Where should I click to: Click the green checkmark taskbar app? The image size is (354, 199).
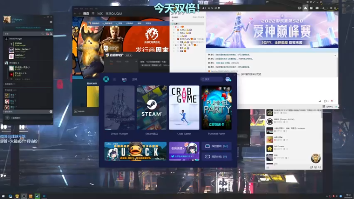coord(37,196)
